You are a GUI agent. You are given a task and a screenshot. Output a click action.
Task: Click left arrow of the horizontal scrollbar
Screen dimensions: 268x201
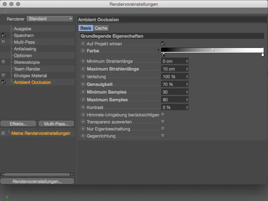tap(2, 175)
